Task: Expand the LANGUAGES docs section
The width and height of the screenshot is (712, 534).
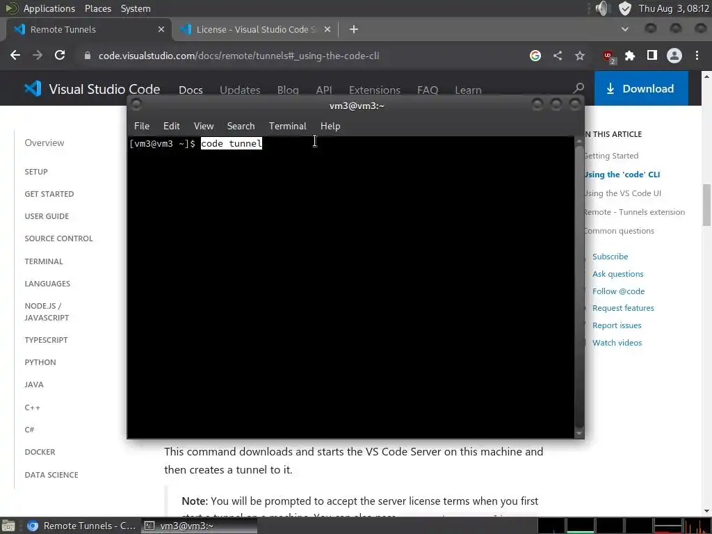Action: 47,284
